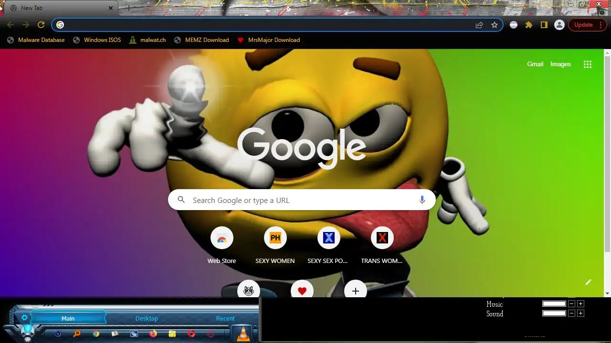
Task: Decrease Sound volume with minus button
Action: (571, 313)
